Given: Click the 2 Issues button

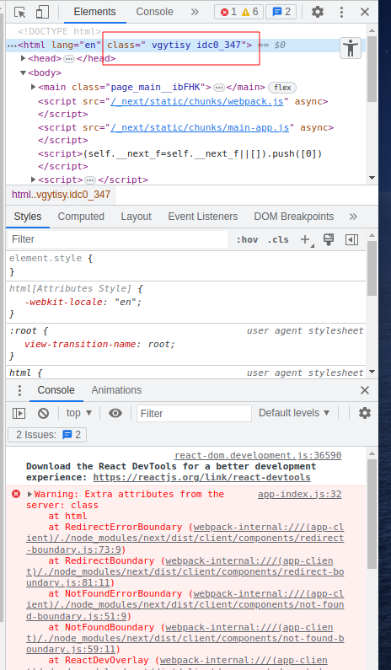Looking at the screenshot, I should [x=47, y=435].
